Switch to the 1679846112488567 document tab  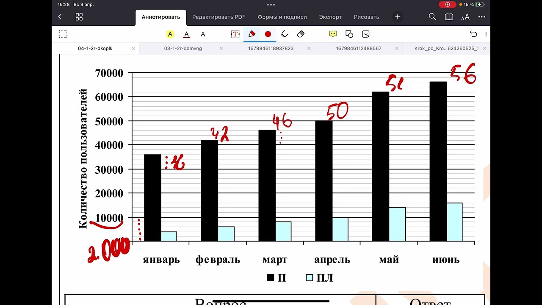tap(359, 48)
